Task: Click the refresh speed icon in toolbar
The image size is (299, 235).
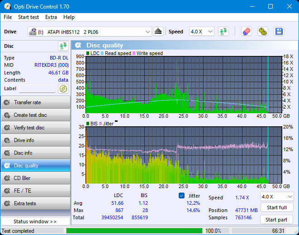Action: [223, 32]
